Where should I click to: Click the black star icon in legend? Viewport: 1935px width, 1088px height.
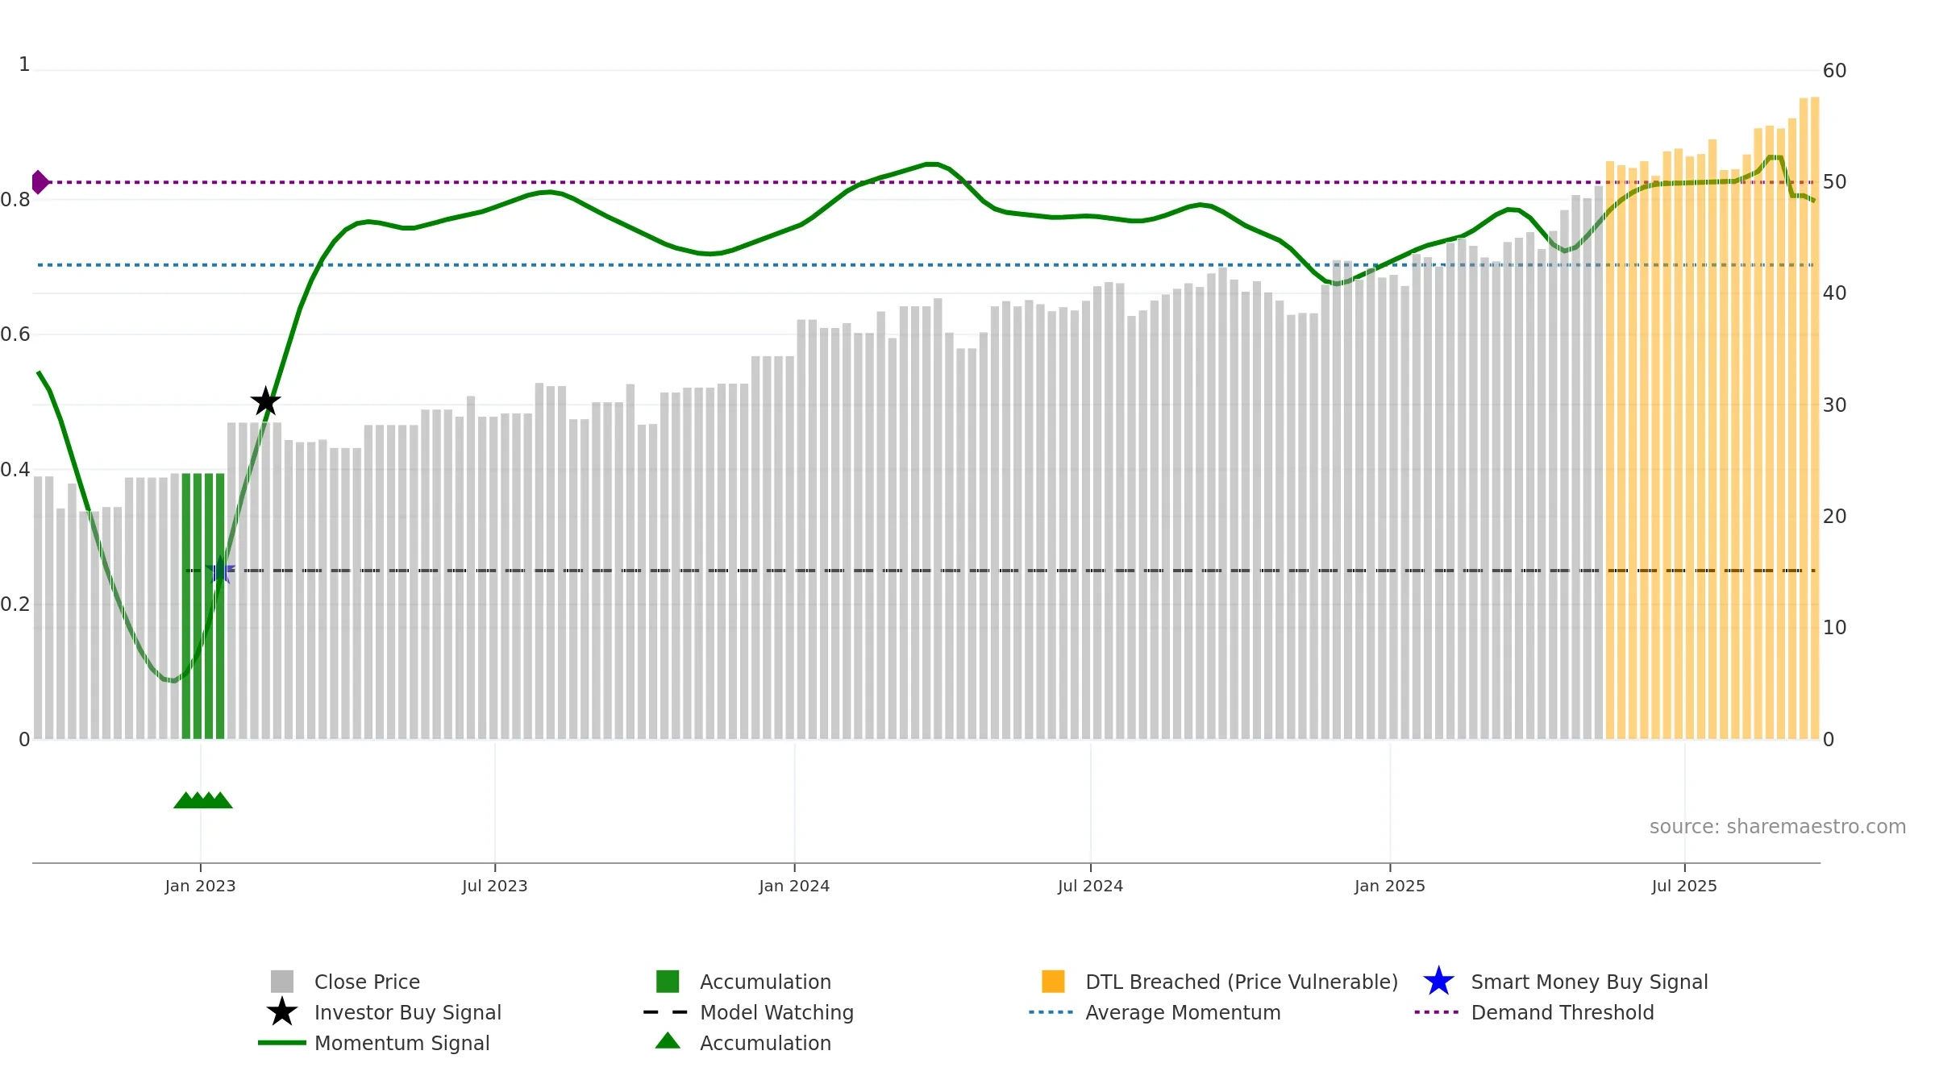[x=281, y=1012]
